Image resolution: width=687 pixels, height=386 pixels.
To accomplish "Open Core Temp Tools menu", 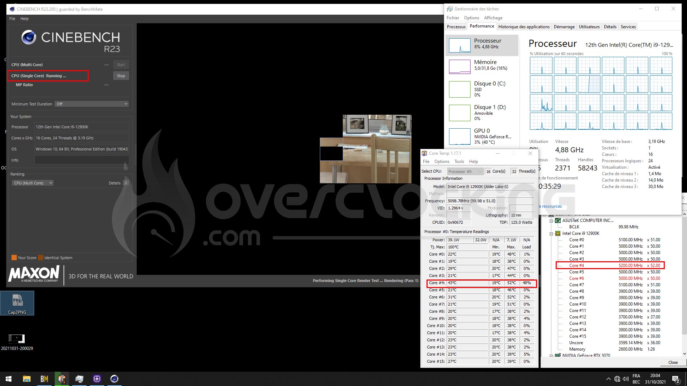I will coord(459,162).
